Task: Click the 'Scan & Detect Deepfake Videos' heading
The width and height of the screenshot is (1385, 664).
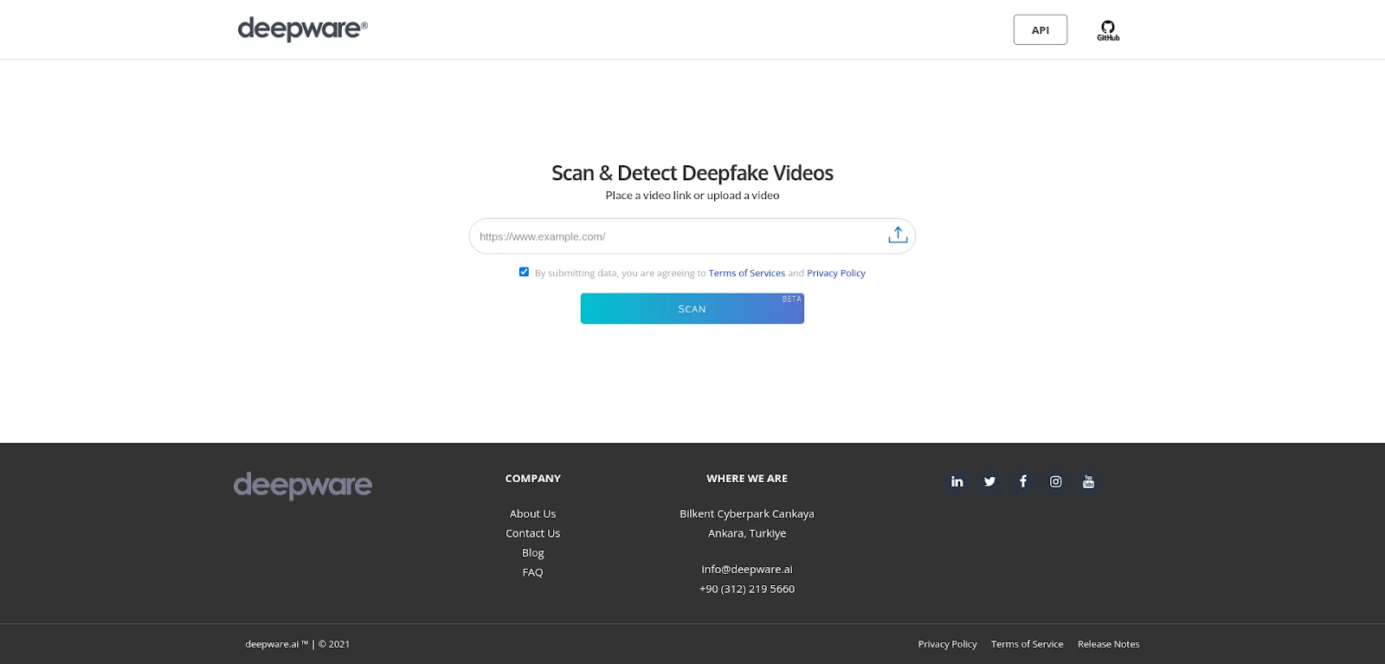Action: coord(692,173)
